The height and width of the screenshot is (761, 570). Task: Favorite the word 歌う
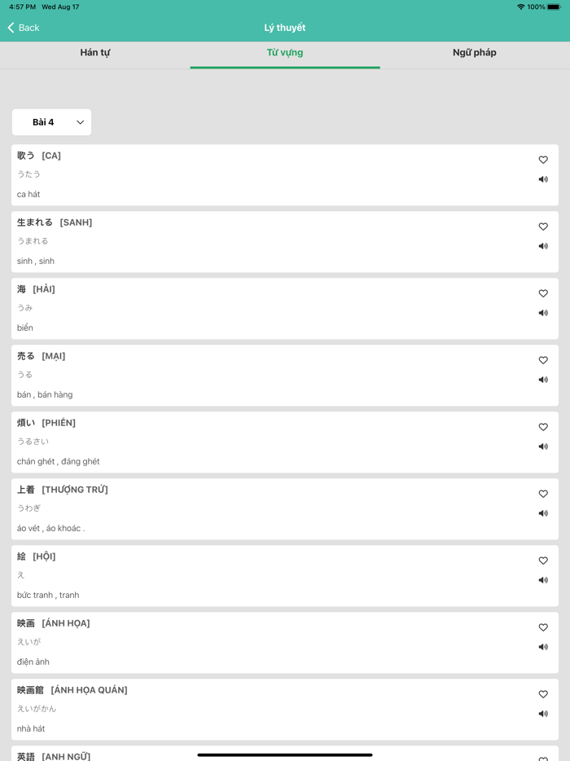[543, 160]
